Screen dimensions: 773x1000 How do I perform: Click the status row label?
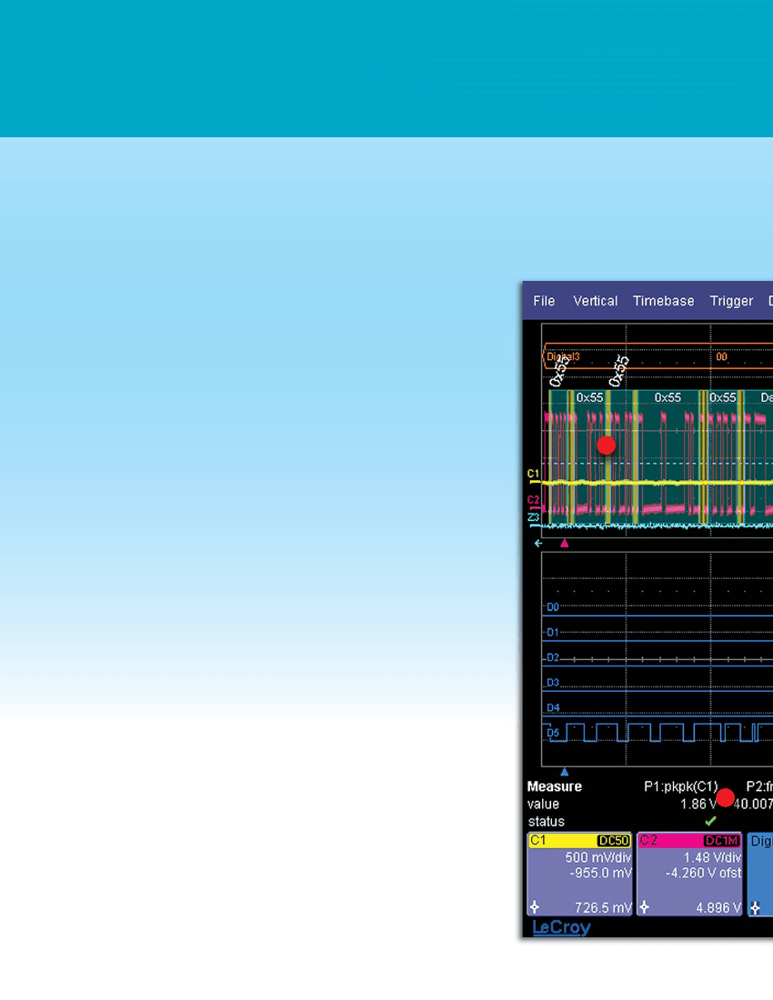pyautogui.click(x=546, y=822)
